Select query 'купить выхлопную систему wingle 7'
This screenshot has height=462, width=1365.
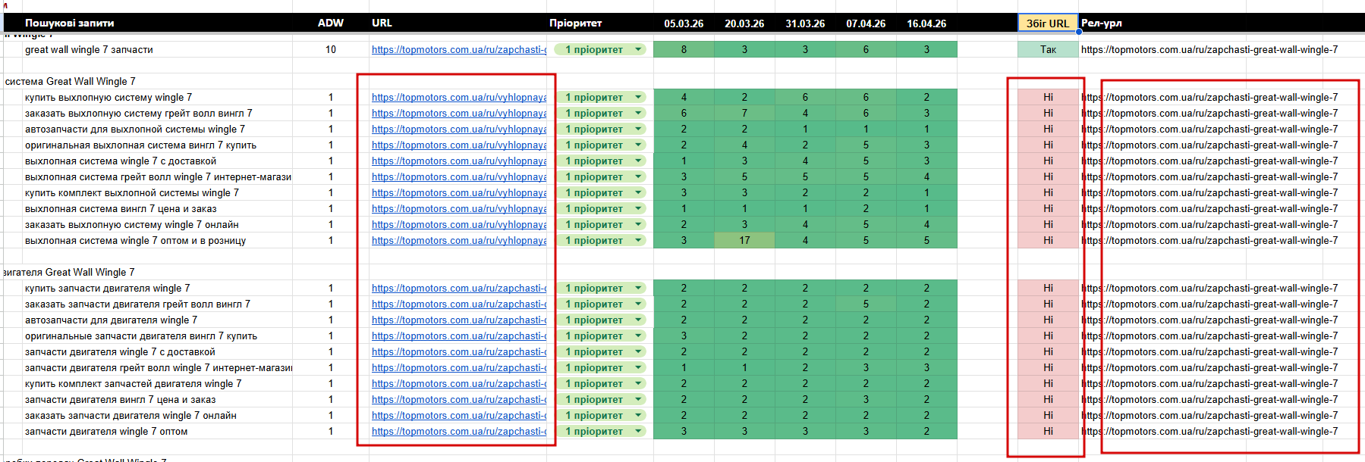(109, 97)
